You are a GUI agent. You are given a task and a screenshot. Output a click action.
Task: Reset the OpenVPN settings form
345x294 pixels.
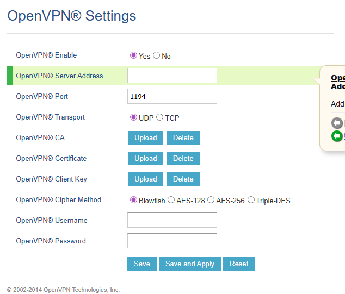pos(239,264)
